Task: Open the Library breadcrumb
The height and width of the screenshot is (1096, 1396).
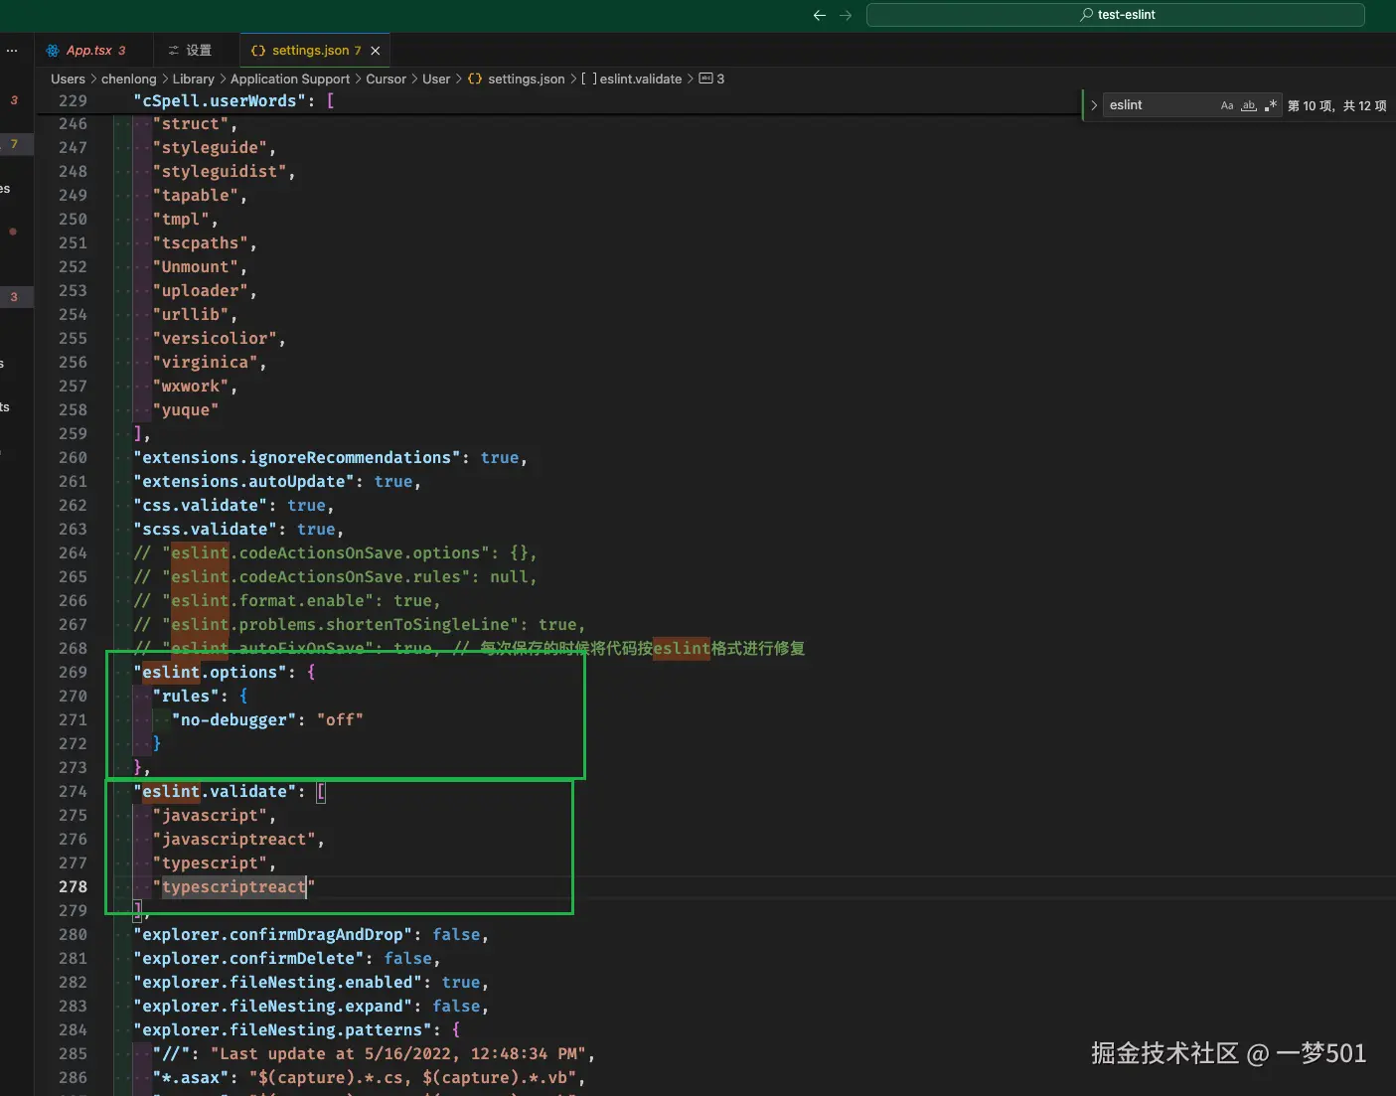Action: (193, 78)
